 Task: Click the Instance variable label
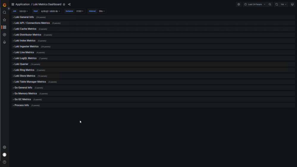pos(69,11)
